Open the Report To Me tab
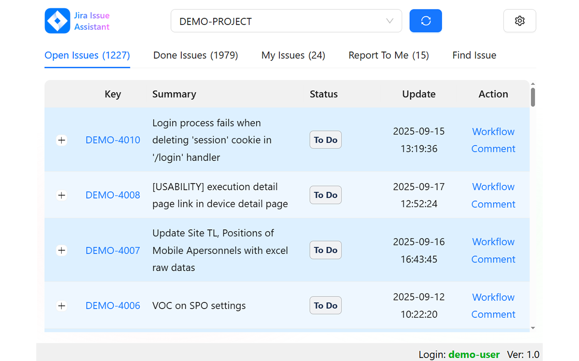The image size is (579, 361). 389,56
